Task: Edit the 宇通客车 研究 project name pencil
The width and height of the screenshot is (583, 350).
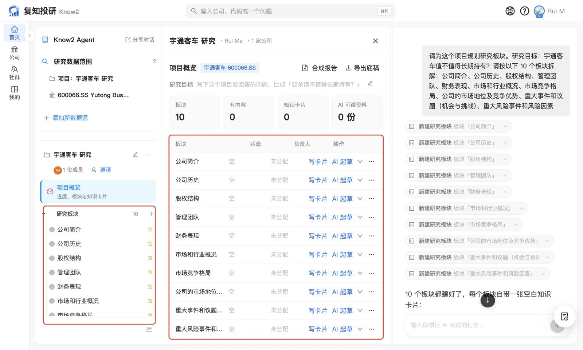Action: pyautogui.click(x=135, y=155)
